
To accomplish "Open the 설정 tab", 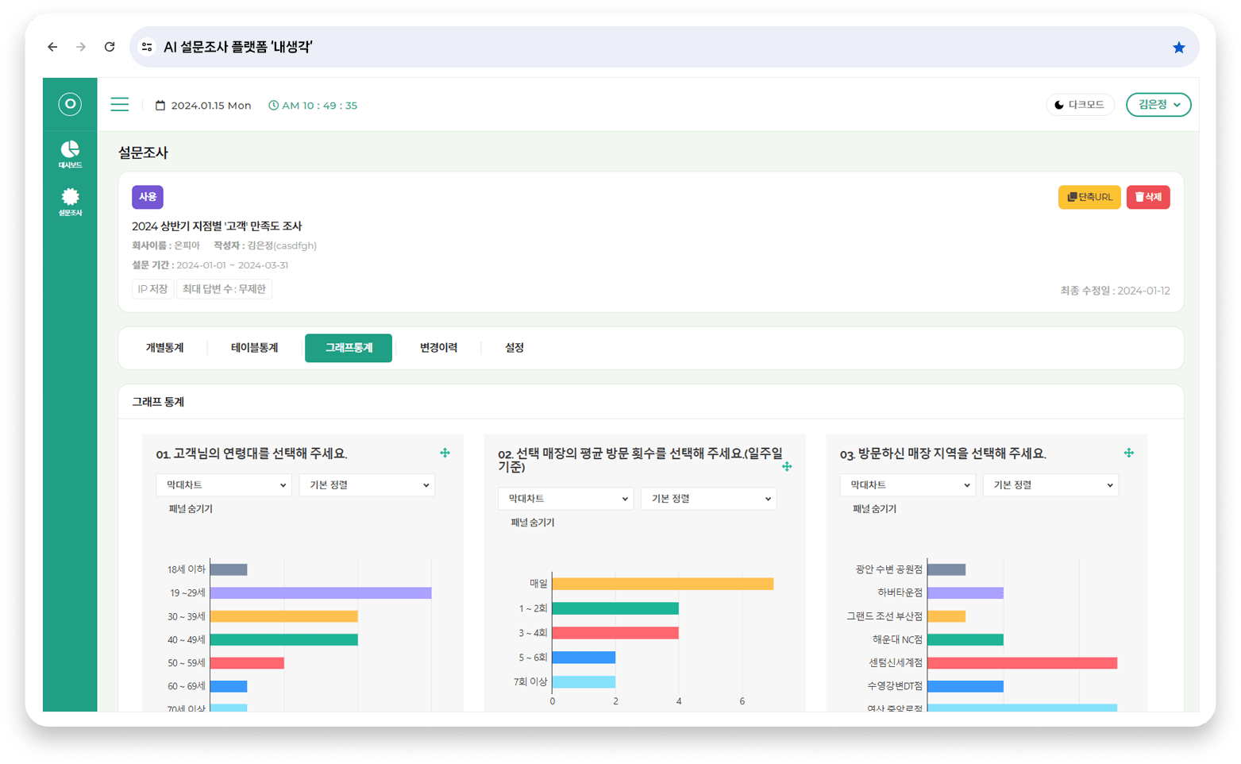I will (x=515, y=348).
